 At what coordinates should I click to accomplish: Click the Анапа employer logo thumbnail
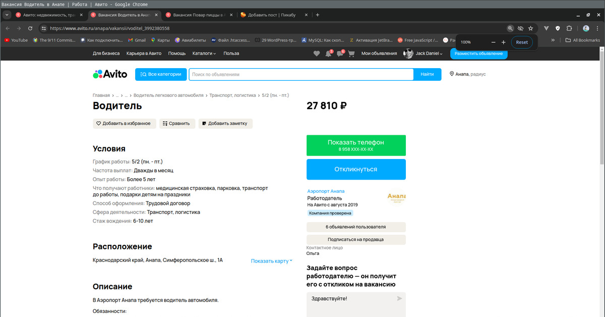point(396,198)
